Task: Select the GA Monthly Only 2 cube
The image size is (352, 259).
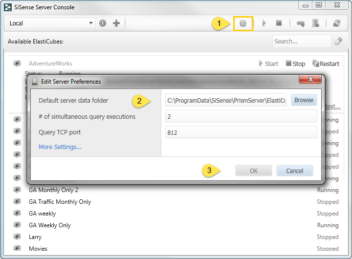Action: point(53,190)
